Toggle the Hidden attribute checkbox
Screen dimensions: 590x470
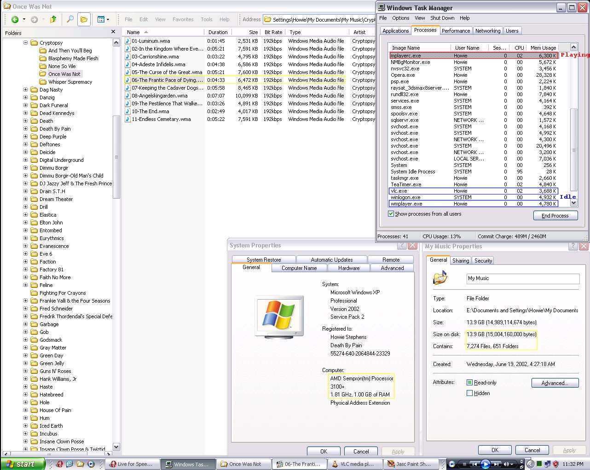pos(469,393)
